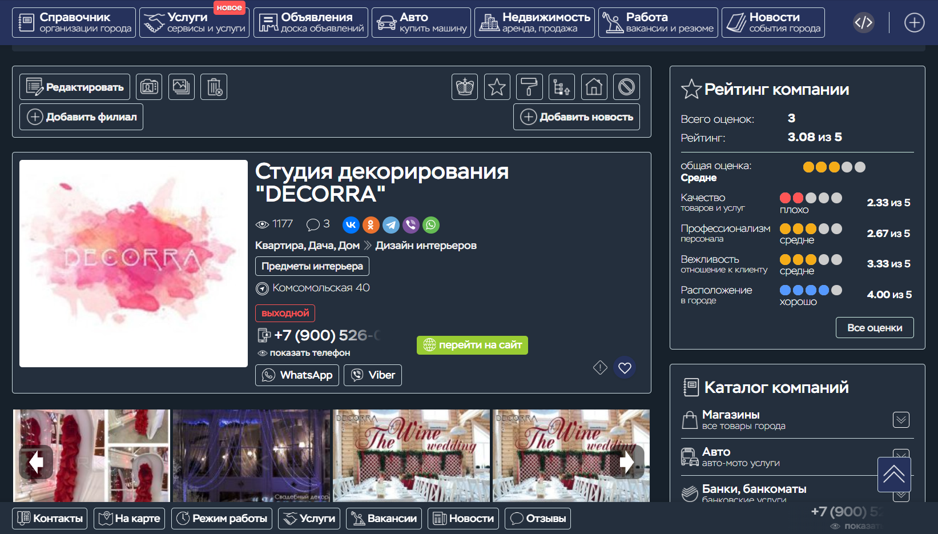
Task: Open the Odnoklassniki social icon
Action: [x=371, y=225]
